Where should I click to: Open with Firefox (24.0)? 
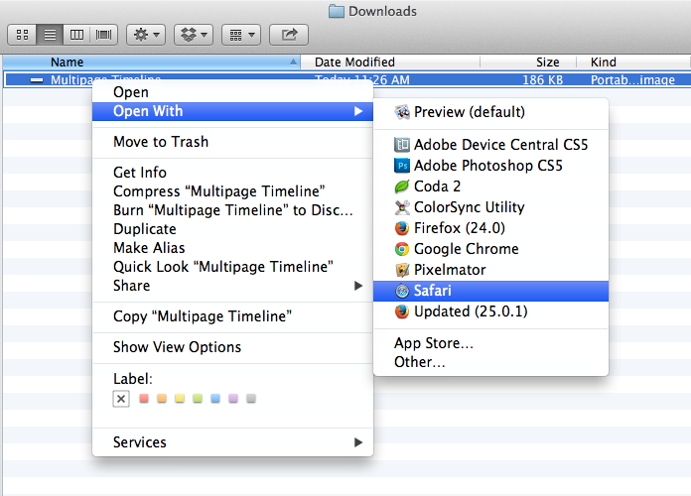tap(490, 228)
